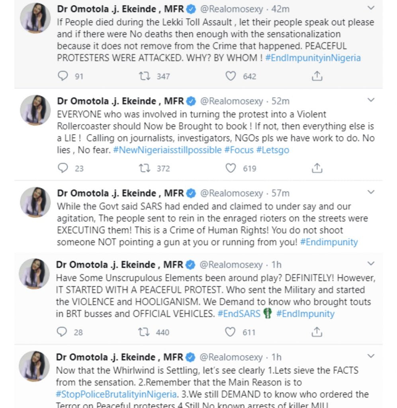The image size is (397, 408).
Task: Reply to the Lekki Toll Assault tweet
Action: 63,76
